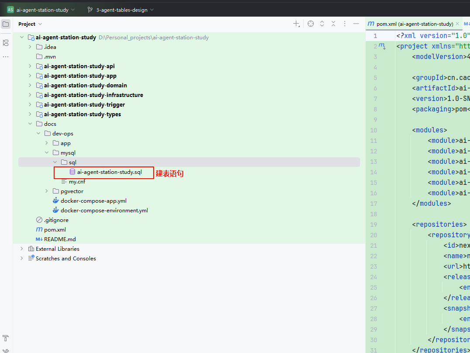470x353 pixels.
Task: Select ai-agent-station-study.sql file
Action: pos(109,172)
